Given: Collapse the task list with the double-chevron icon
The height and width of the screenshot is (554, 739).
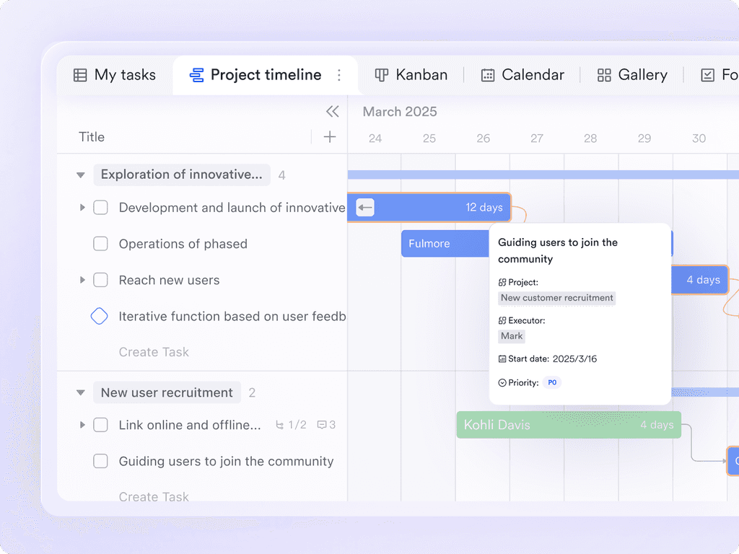Looking at the screenshot, I should (332, 112).
